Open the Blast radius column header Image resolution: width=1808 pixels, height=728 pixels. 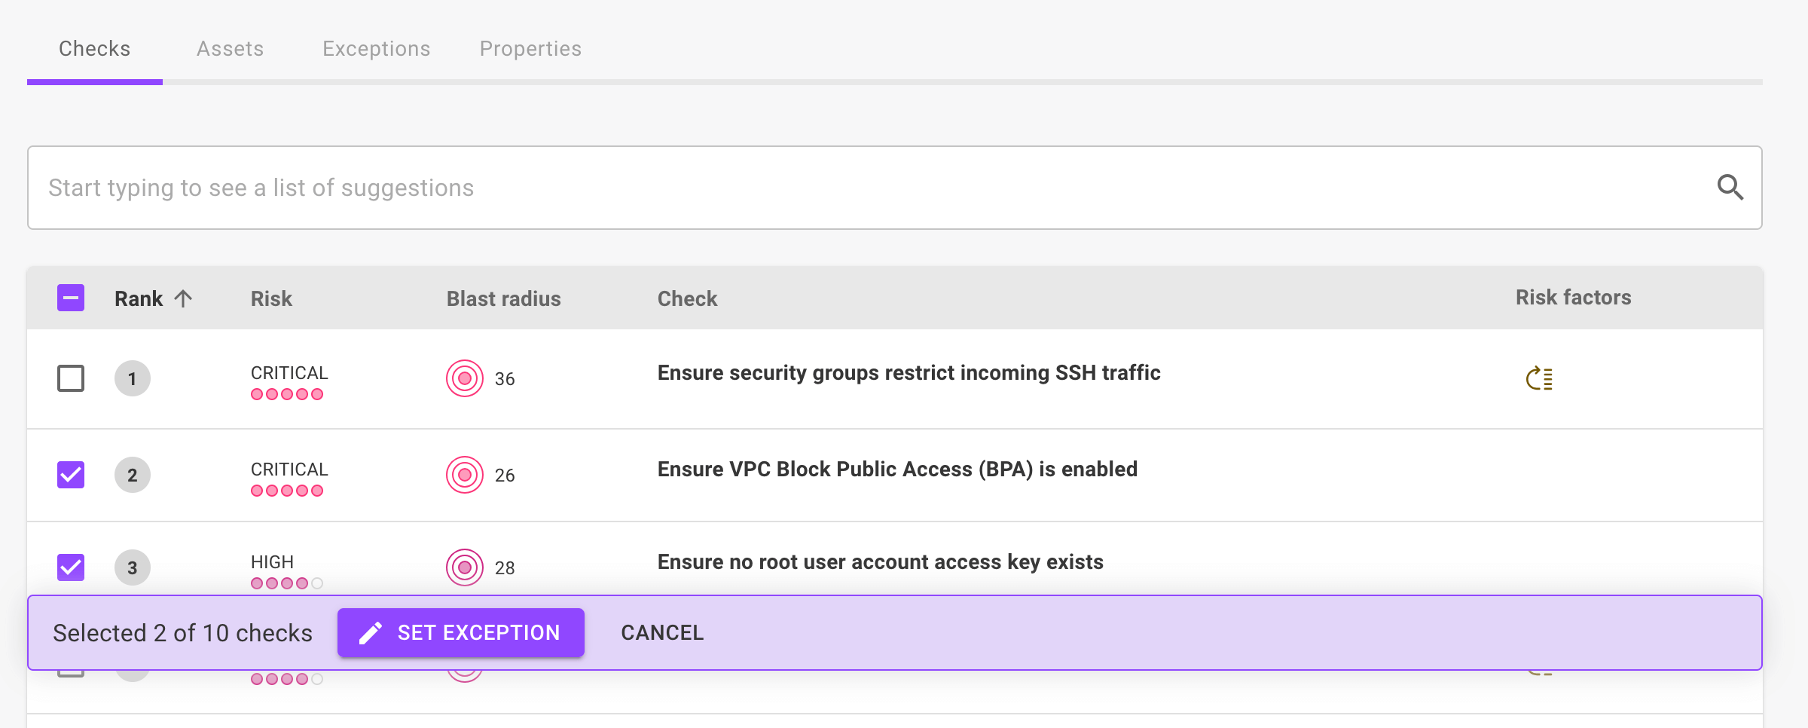coord(502,298)
